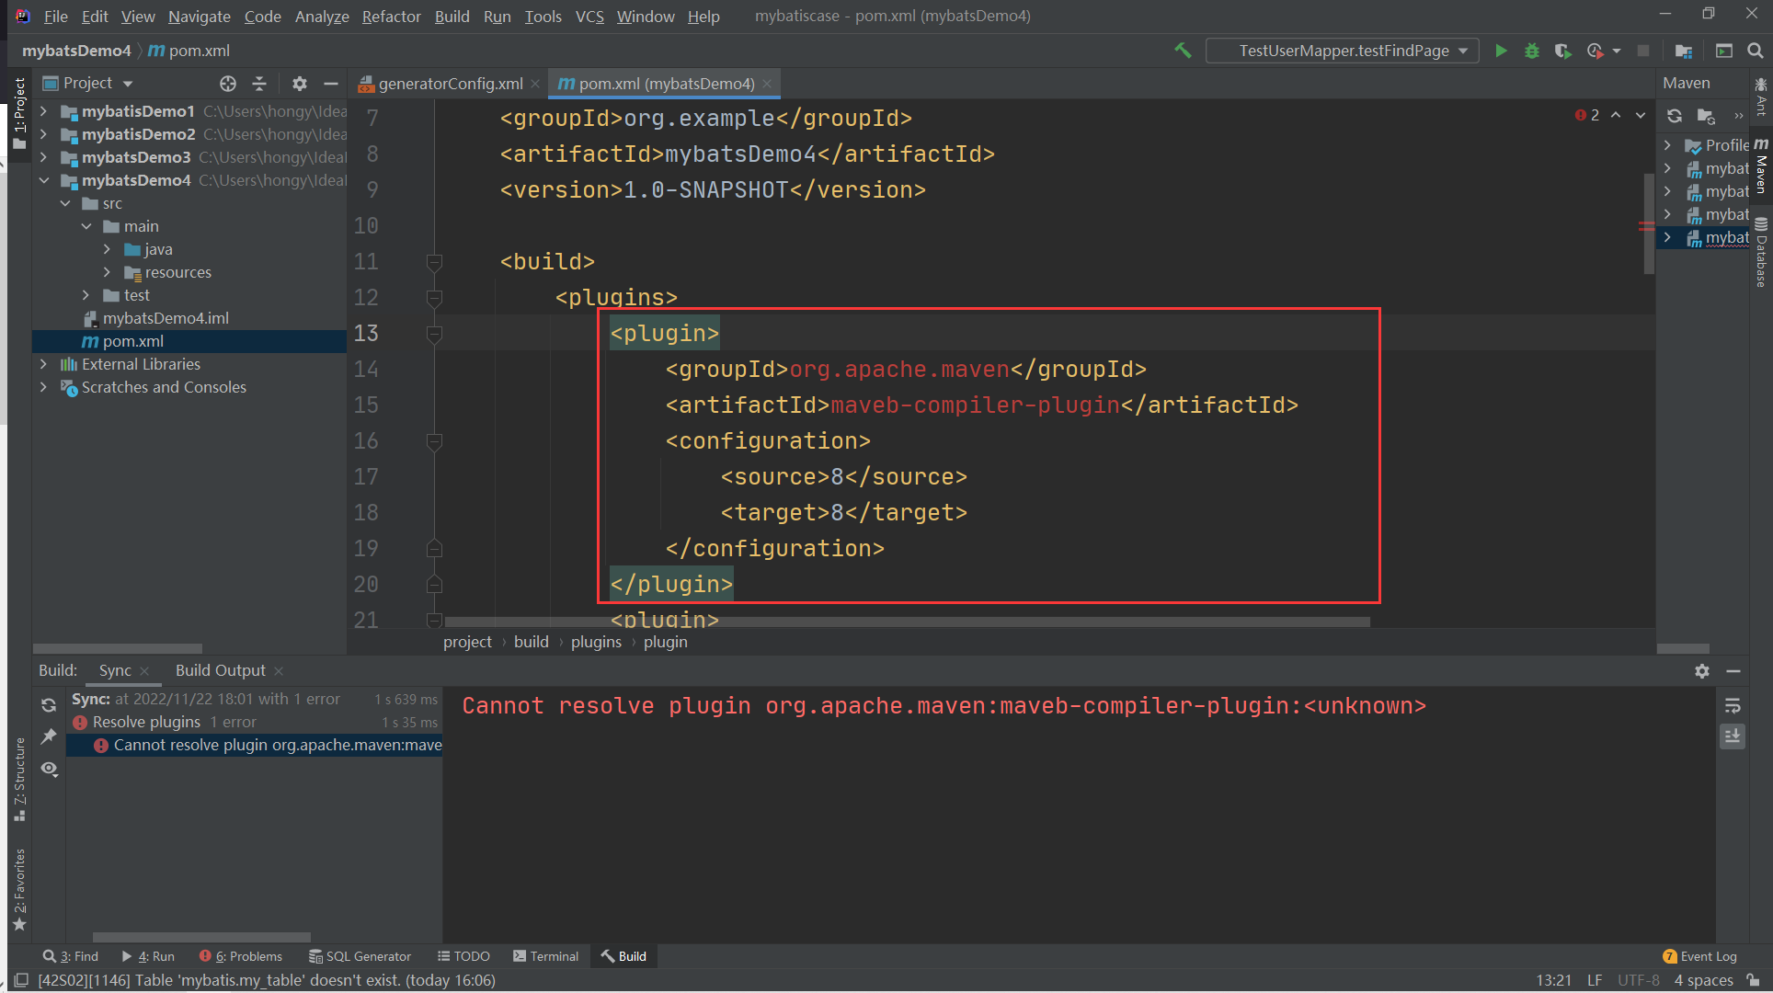The height and width of the screenshot is (993, 1773).
Task: Click the Profiler run icon
Action: (x=1595, y=51)
